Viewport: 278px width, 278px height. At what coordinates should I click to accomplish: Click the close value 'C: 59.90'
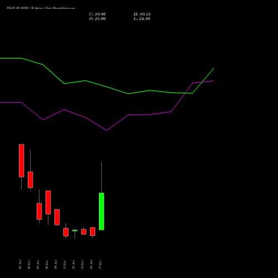point(97,14)
